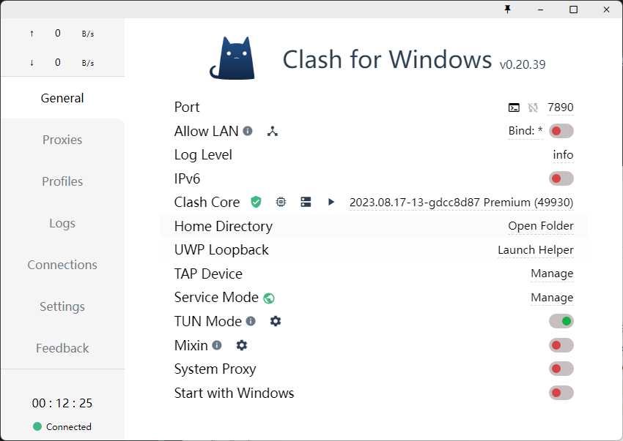Image resolution: width=623 pixels, height=441 pixels.
Task: Click Launch Helper for UWP Loopback
Action: [x=536, y=250]
